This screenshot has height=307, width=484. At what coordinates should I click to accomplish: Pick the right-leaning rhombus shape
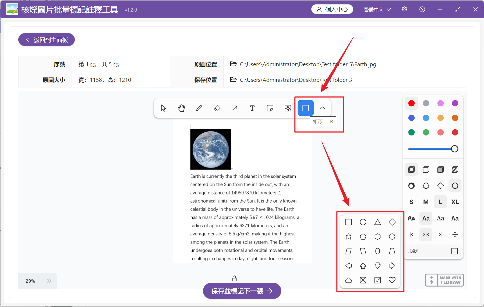[x=348, y=251]
